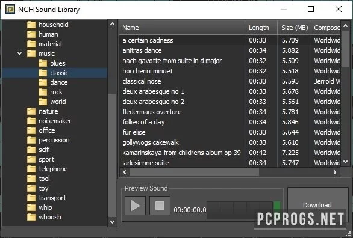Image resolution: width=353 pixels, height=238 pixels.
Task: Select 'larlesienne suite' track
Action: (x=230, y=163)
